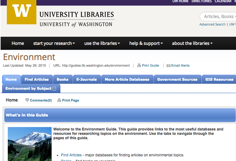Screen dimensions: 236x161
Task: Expand the about the libraries menu
Action: 192,43
